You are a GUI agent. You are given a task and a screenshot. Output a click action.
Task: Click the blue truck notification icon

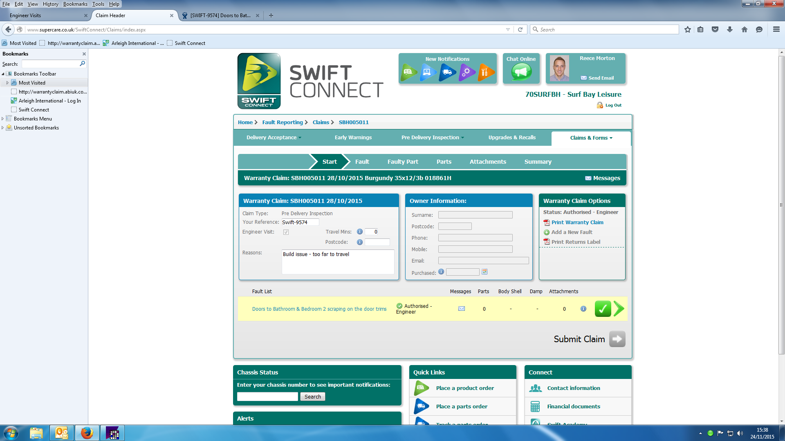(x=447, y=72)
